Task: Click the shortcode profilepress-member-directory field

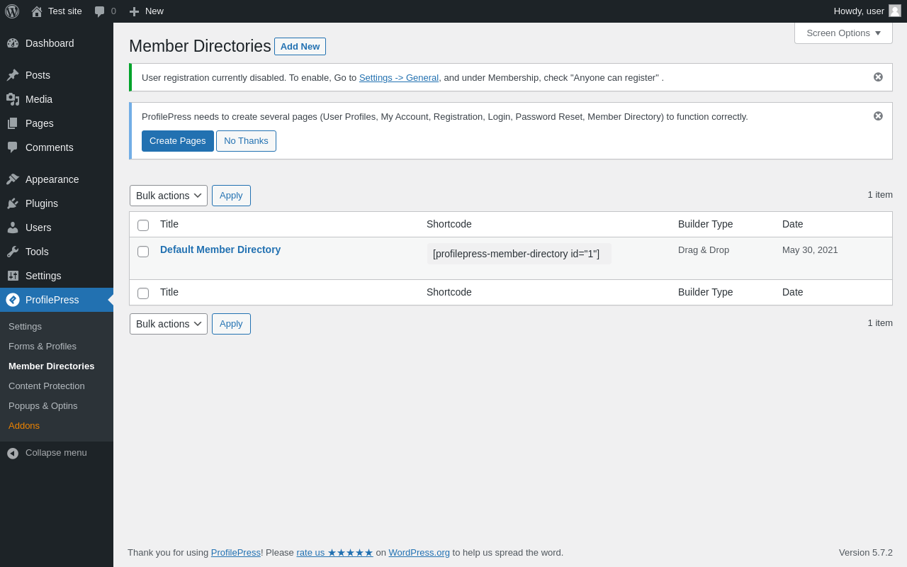Action: [519, 254]
